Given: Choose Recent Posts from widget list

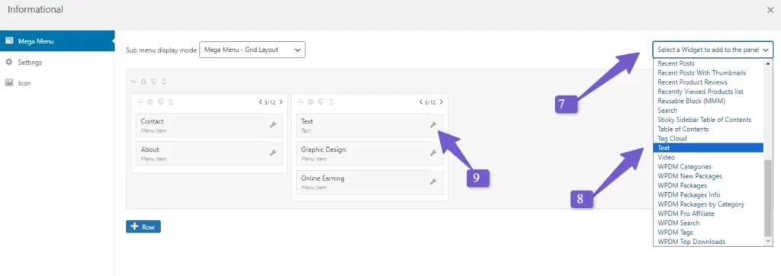Looking at the screenshot, I should (x=709, y=63).
